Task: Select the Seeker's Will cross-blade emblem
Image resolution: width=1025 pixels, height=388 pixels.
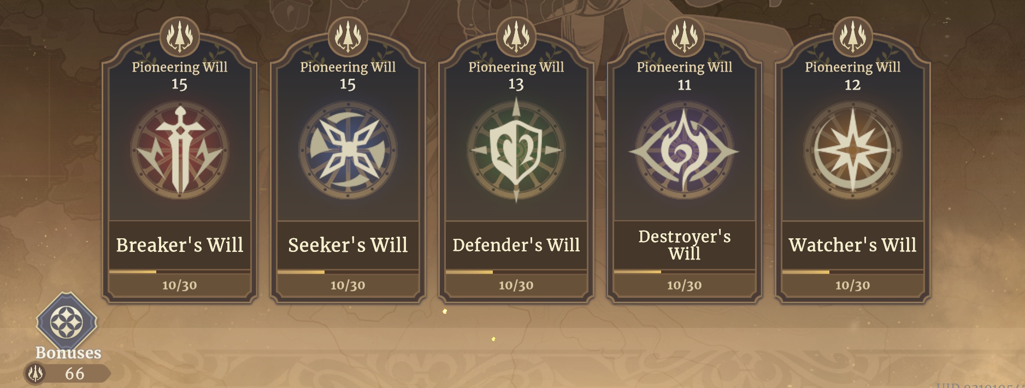Action: pyautogui.click(x=348, y=150)
